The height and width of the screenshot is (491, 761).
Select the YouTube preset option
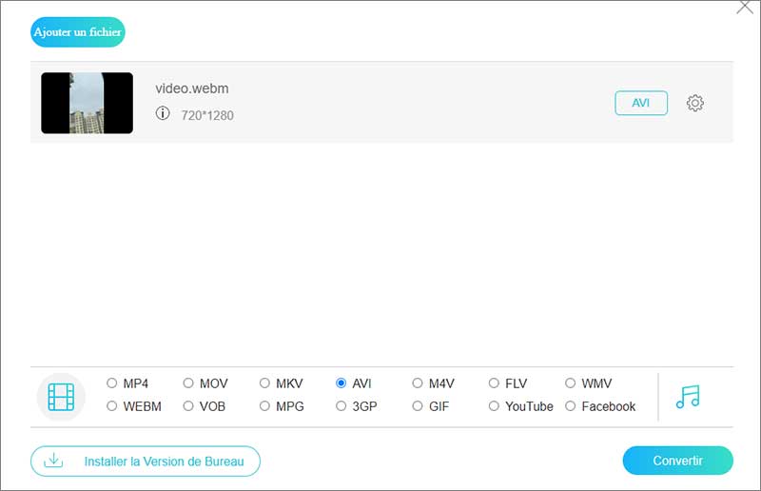click(494, 406)
